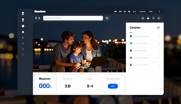181x104 pixels.
Task: Expand the chevron on the house-icon row
Action: pyautogui.click(x=159, y=51)
